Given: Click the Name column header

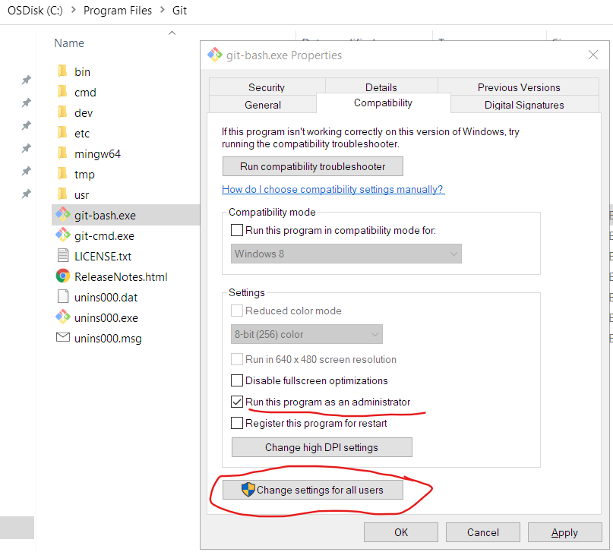Looking at the screenshot, I should [69, 43].
